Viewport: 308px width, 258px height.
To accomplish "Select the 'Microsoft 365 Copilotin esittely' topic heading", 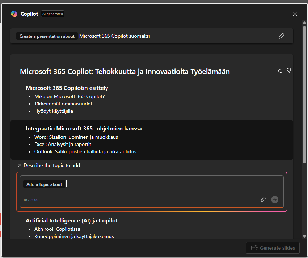I will [67, 88].
